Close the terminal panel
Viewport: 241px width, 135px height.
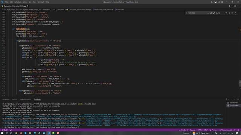(x=238, y=99)
